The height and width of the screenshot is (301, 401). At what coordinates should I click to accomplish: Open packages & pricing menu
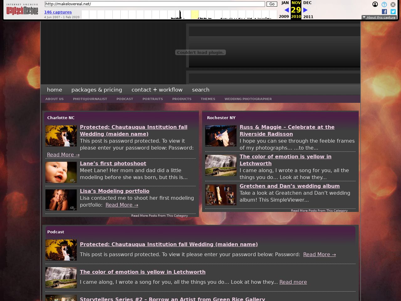tap(96, 90)
